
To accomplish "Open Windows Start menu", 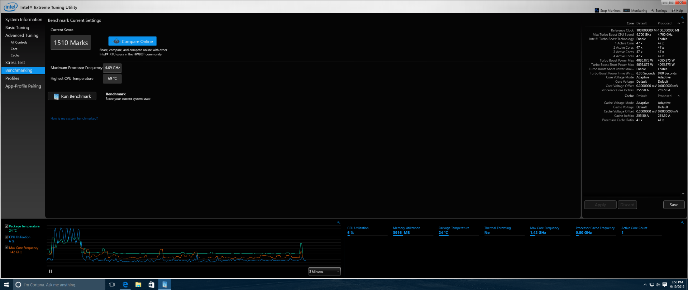I will pyautogui.click(x=6, y=285).
